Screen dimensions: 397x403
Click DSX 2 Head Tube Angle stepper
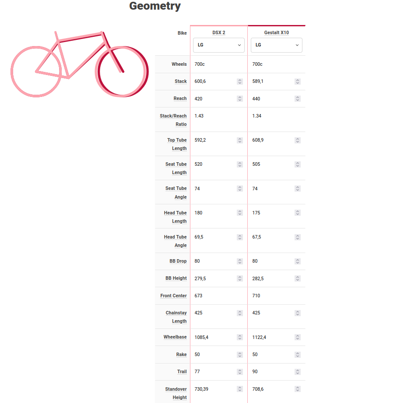[x=240, y=237]
